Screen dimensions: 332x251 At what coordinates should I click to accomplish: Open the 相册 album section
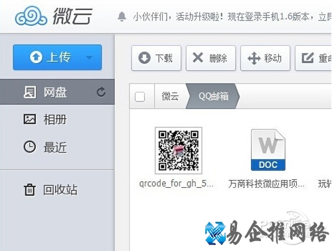point(57,120)
